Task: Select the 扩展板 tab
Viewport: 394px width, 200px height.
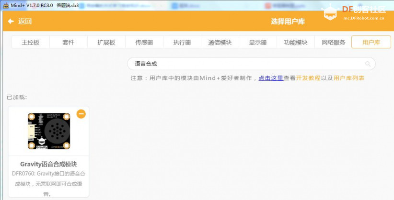Action: point(106,42)
